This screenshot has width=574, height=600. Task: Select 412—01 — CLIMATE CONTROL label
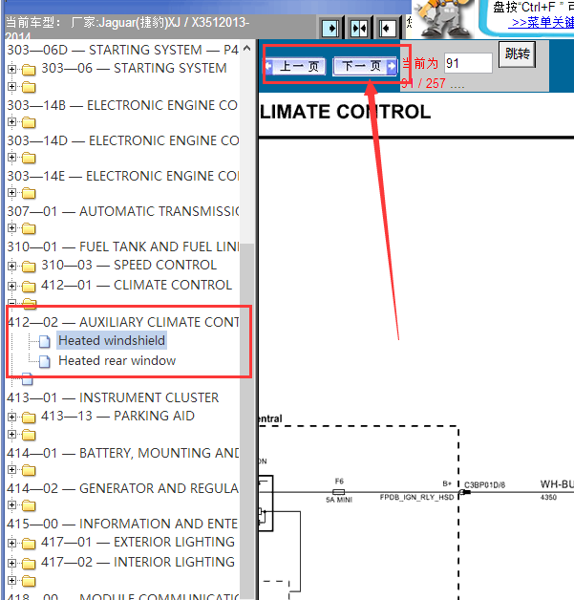[137, 285]
